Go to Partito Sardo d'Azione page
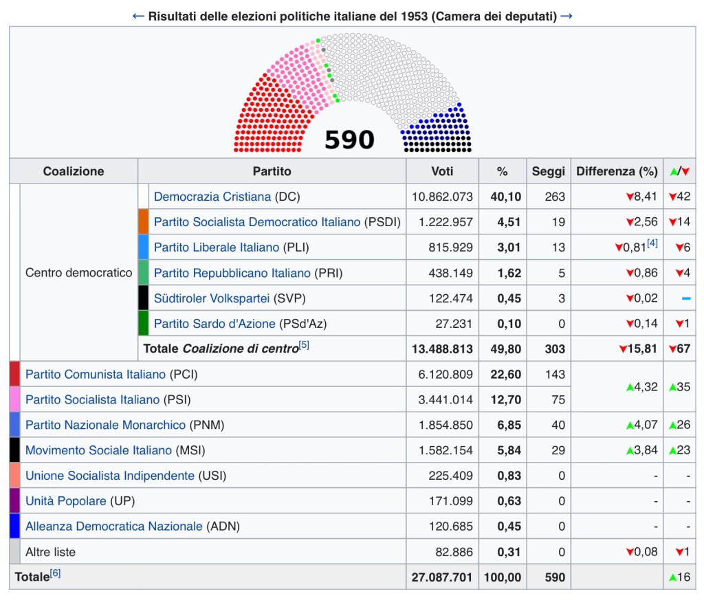 tap(214, 324)
